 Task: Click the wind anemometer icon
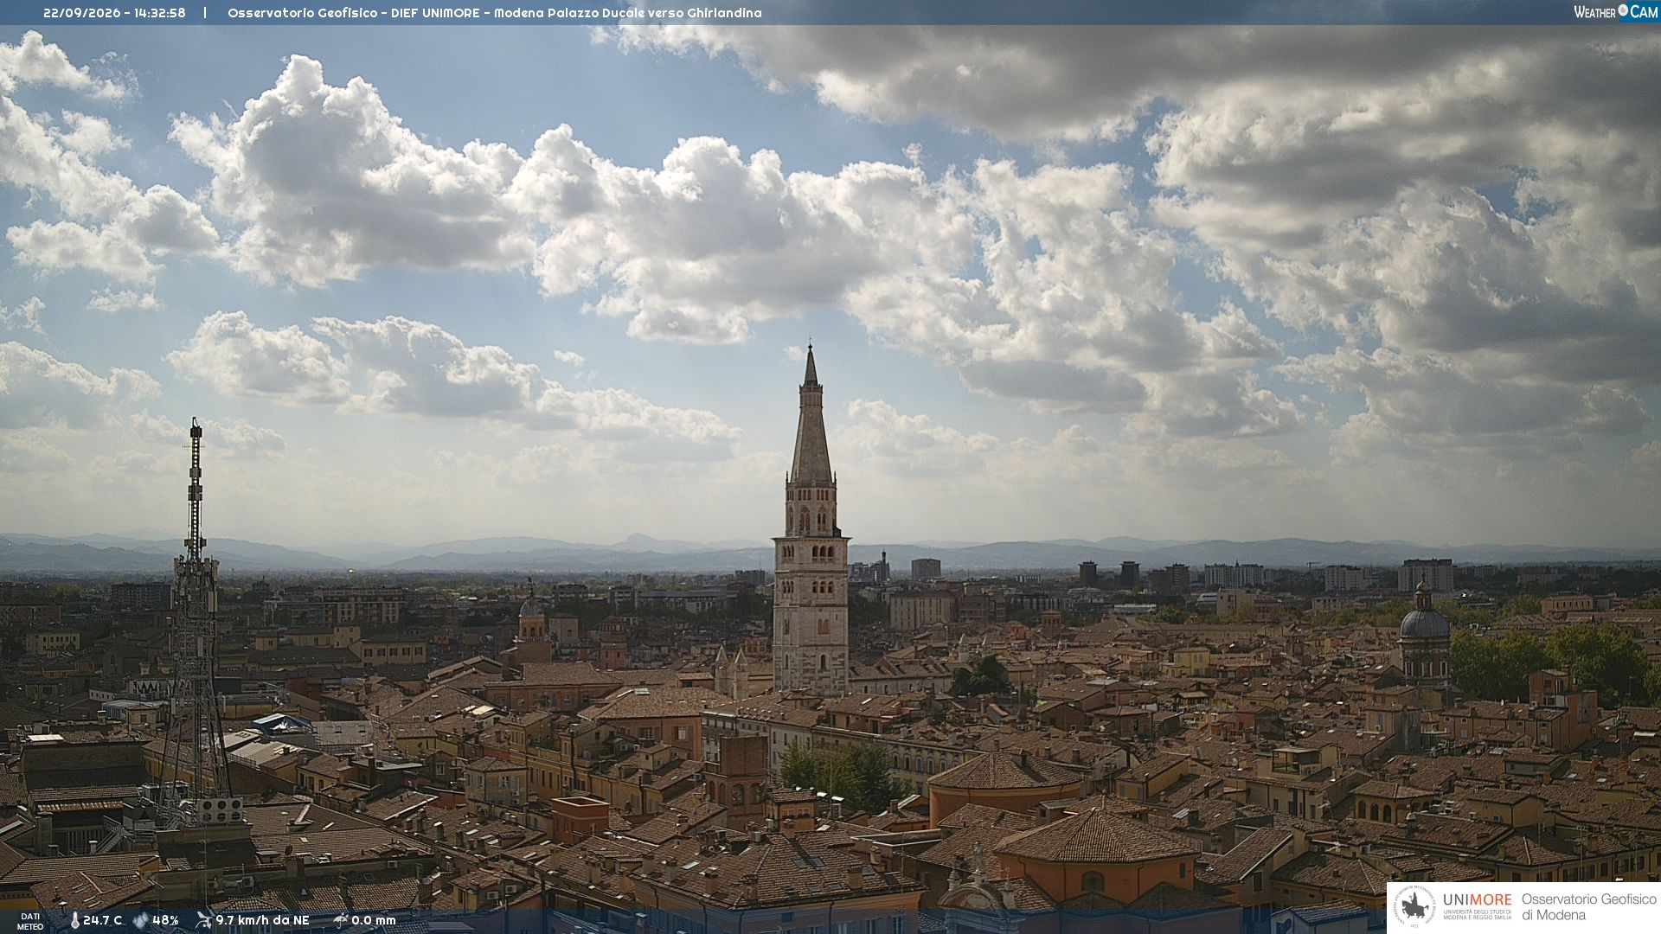coord(203,920)
